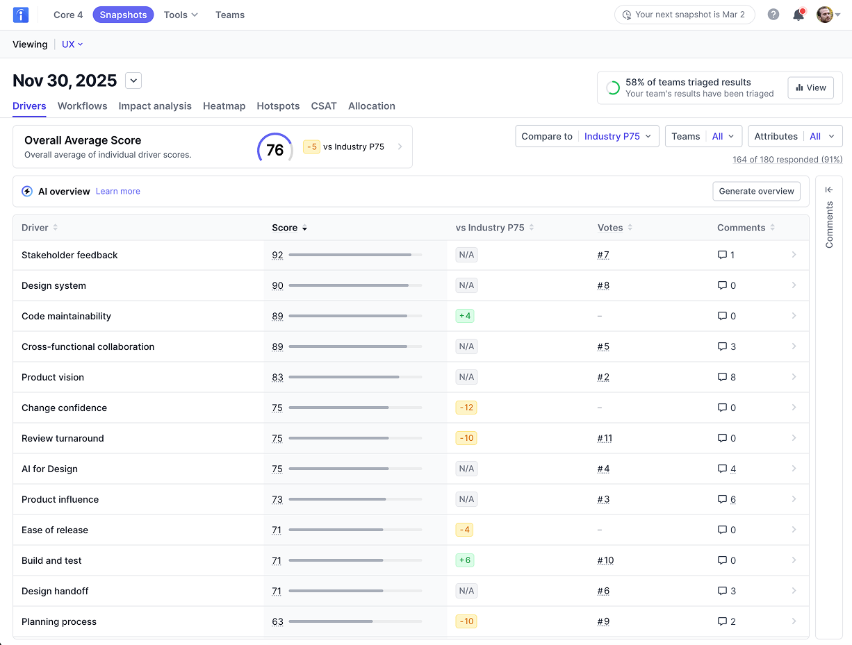Collapse the Comments side panel arrow icon
This screenshot has width=852, height=645.
829,190
